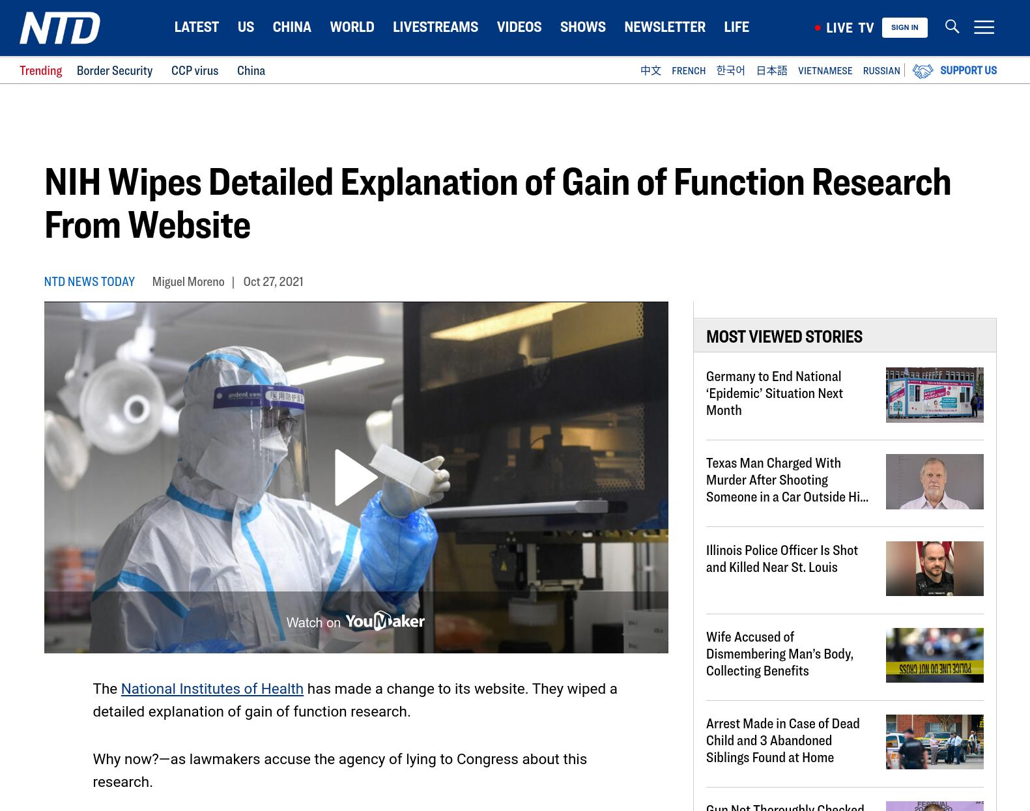Switch to Japanese edition 日本語
The height and width of the screenshot is (811, 1030).
click(771, 70)
